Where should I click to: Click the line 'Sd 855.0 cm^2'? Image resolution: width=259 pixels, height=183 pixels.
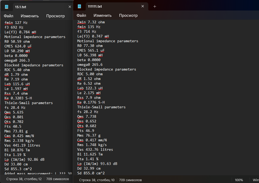click(91, 173)
